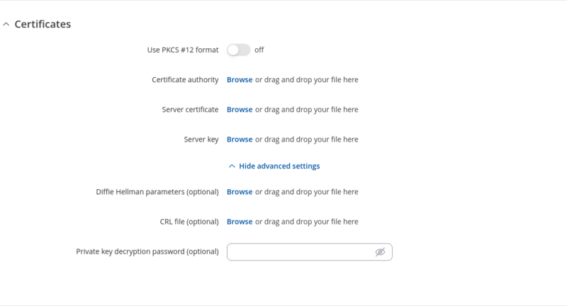Click the 'Certificate authority' label
The width and height of the screenshot is (567, 306).
tap(185, 80)
